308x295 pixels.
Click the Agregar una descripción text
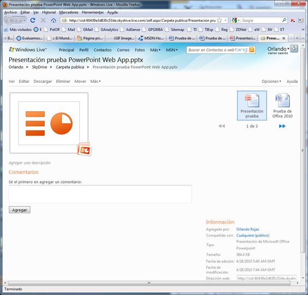point(29,162)
